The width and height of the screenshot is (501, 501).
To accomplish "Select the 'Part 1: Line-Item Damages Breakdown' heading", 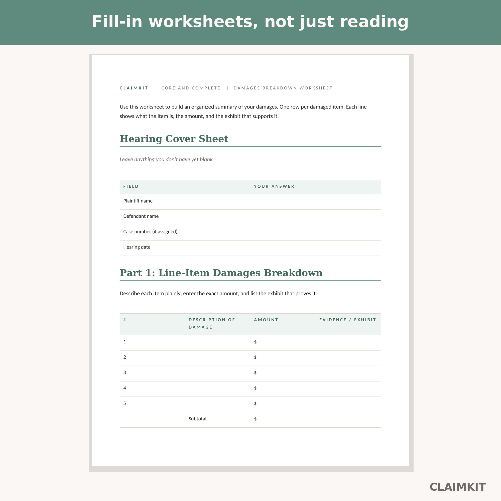I will click(221, 273).
